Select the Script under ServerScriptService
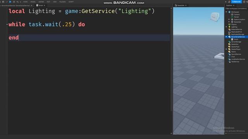Image resolution: width=248 pixels, height=139 pixels. 236,39
